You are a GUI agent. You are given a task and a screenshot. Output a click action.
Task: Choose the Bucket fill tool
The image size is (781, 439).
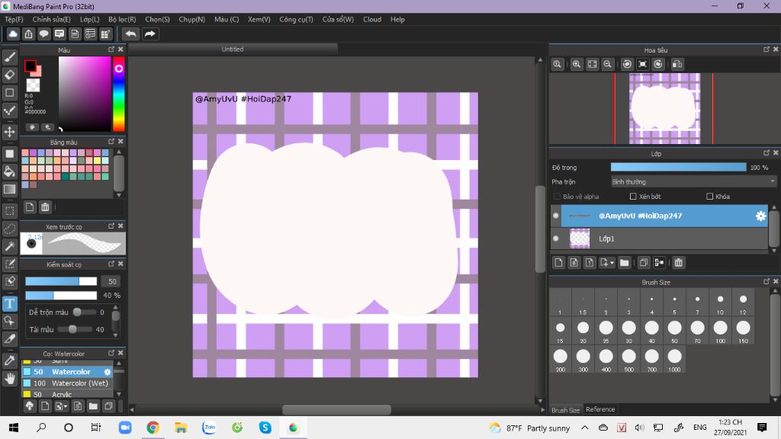point(10,171)
